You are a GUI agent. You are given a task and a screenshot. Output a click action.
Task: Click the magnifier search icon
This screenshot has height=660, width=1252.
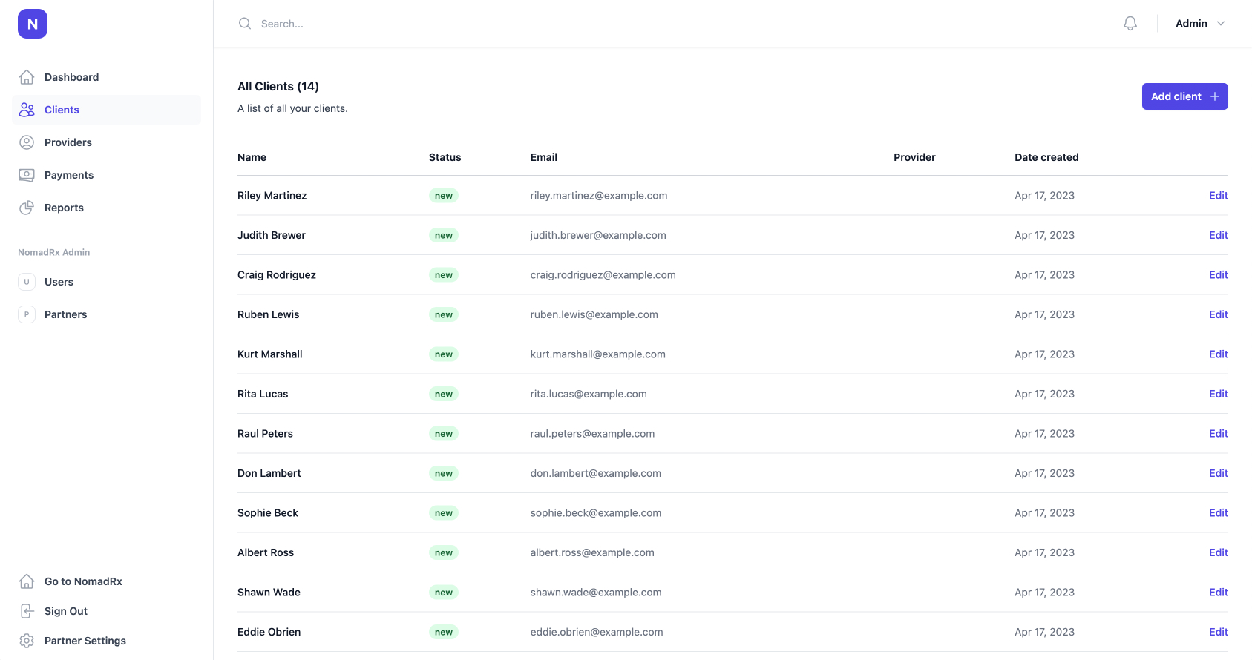245,24
